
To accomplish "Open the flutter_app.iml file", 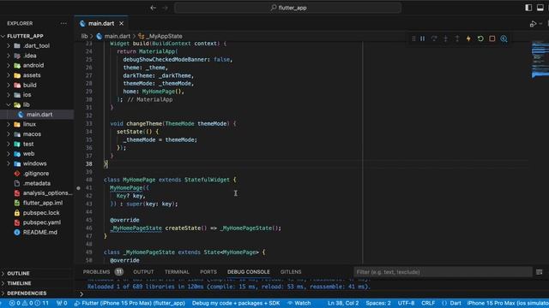I will tap(37, 203).
